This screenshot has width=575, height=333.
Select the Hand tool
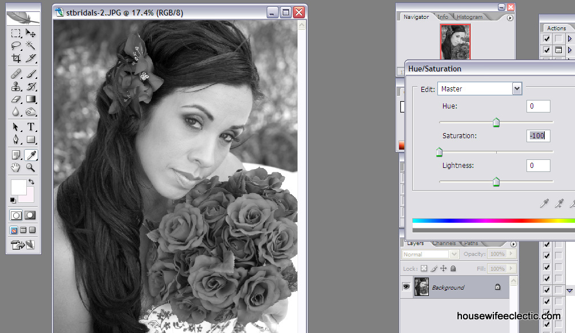tap(16, 167)
